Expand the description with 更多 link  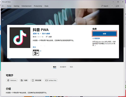pos(34,47)
